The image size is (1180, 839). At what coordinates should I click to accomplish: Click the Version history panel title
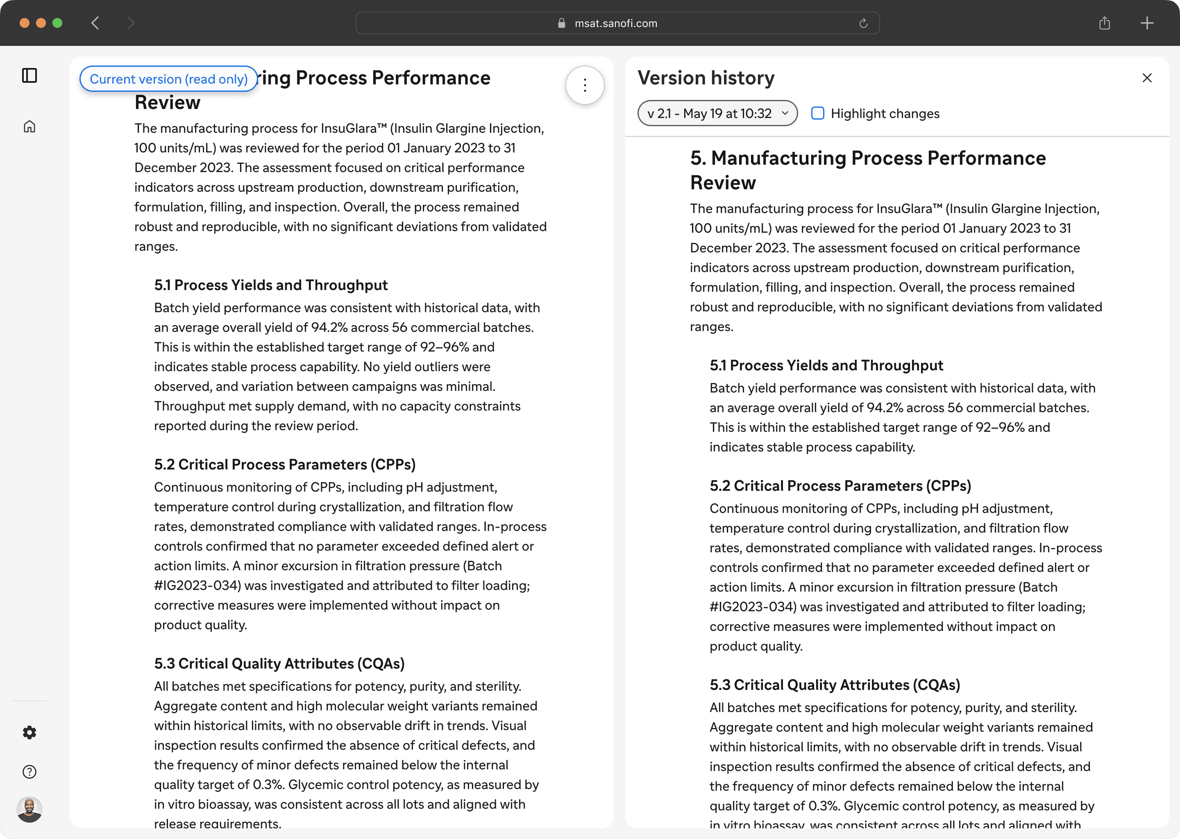[x=706, y=78]
